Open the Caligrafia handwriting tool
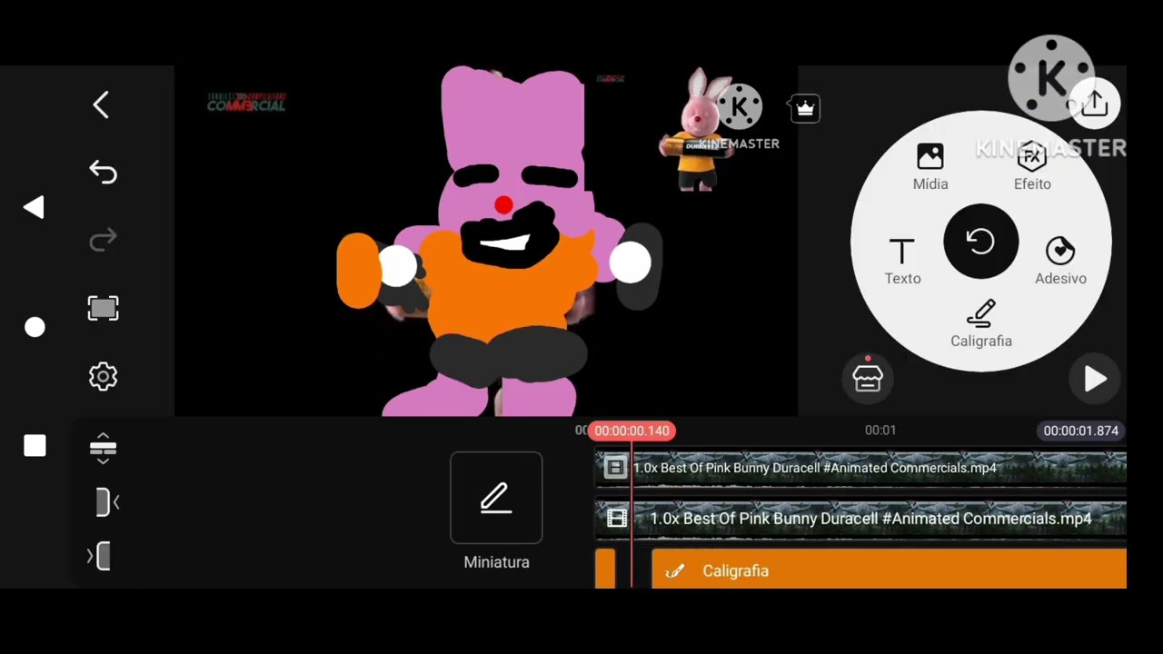 coord(981,324)
